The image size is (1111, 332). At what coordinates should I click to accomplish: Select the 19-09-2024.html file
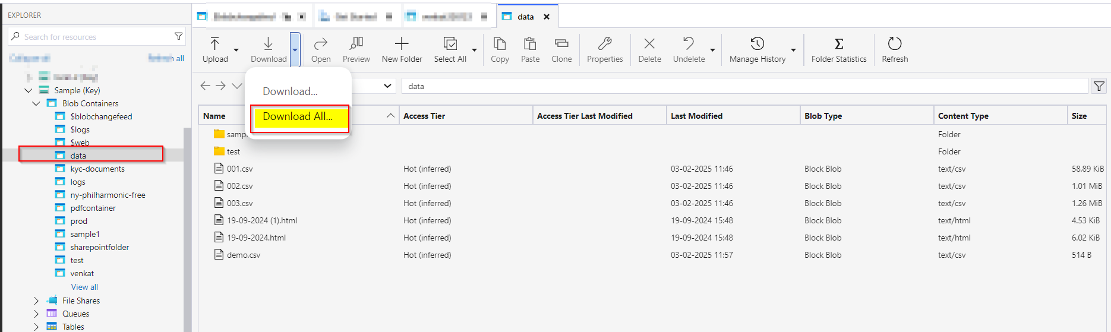tap(652, 238)
